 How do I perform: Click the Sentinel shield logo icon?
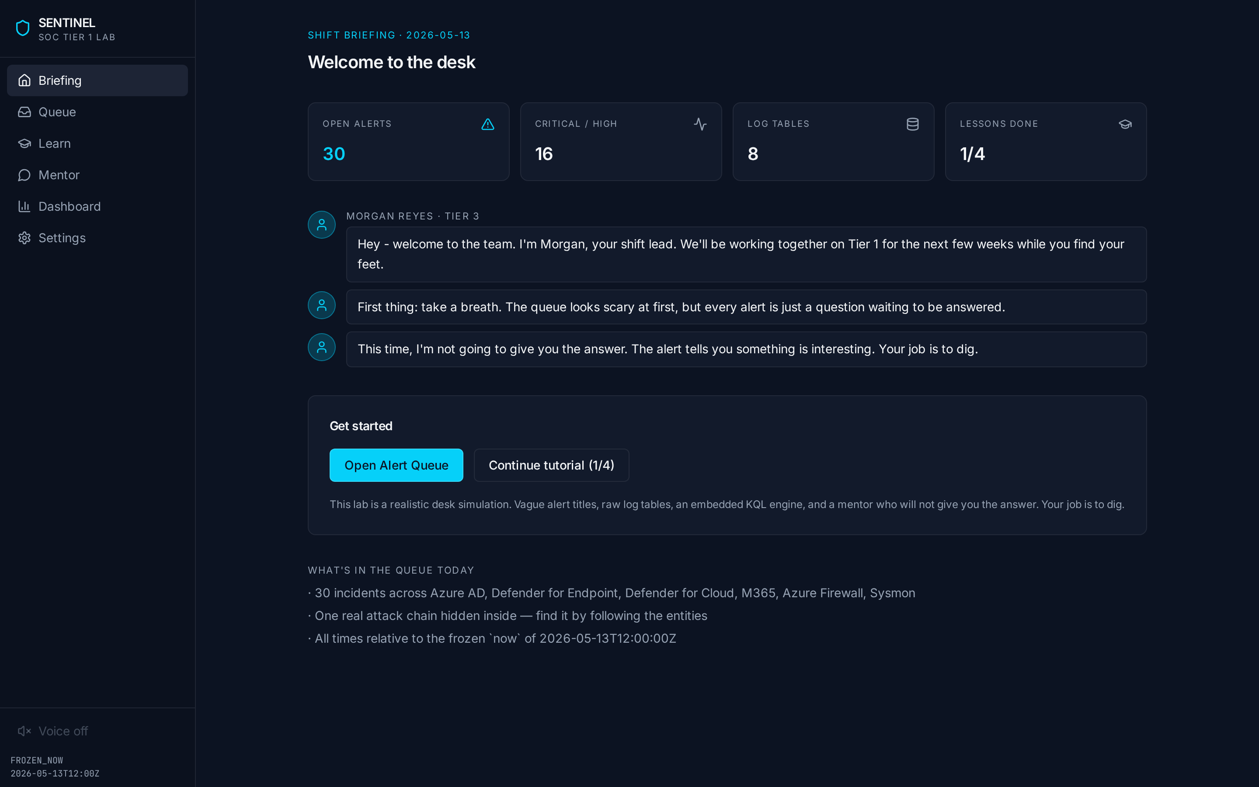tap(23, 28)
